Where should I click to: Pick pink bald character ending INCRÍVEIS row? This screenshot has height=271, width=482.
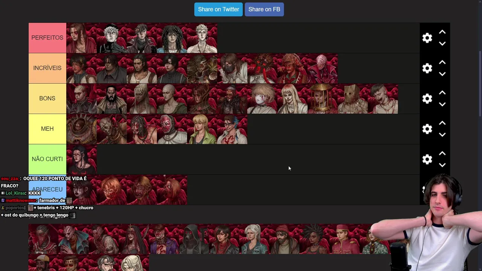coord(322,68)
